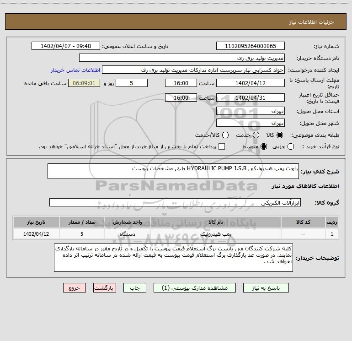This screenshot has height=341, width=352.
Task: Click the بازگشت back button
Action: tap(105, 288)
